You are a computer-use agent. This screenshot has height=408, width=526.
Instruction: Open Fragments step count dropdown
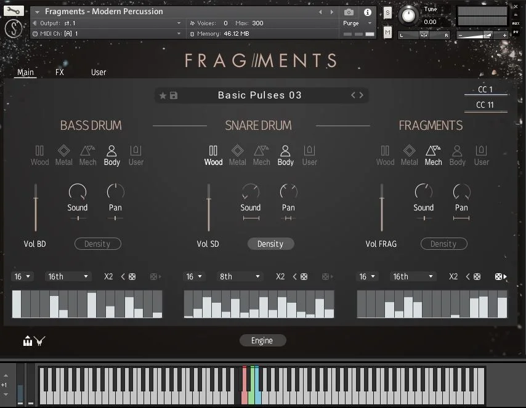coord(367,276)
